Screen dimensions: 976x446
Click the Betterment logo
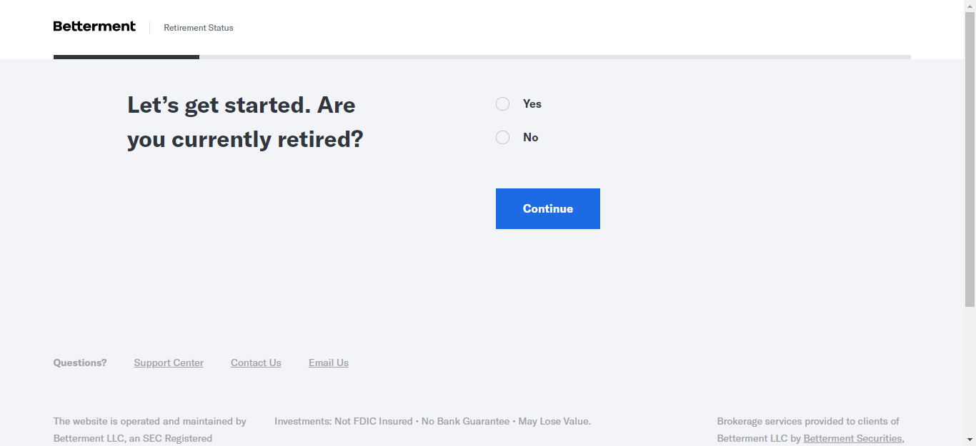pyautogui.click(x=94, y=26)
